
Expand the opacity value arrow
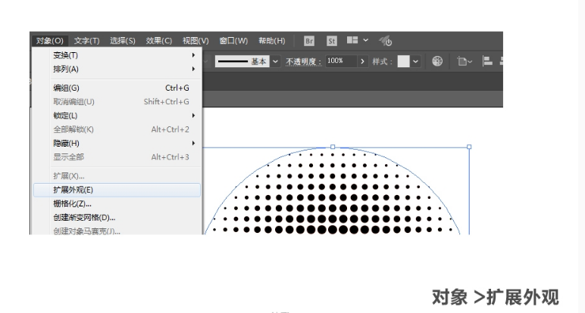(362, 61)
